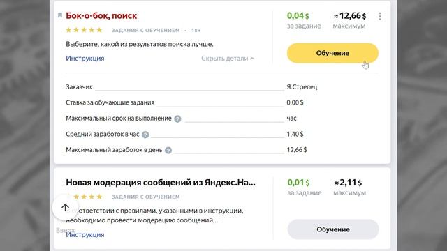Screen dimensions: 447x251
Task: Click the ЗАДАНИЯ С ОБУЧЕНИЕМ label on the first card
Action: click(x=146, y=30)
